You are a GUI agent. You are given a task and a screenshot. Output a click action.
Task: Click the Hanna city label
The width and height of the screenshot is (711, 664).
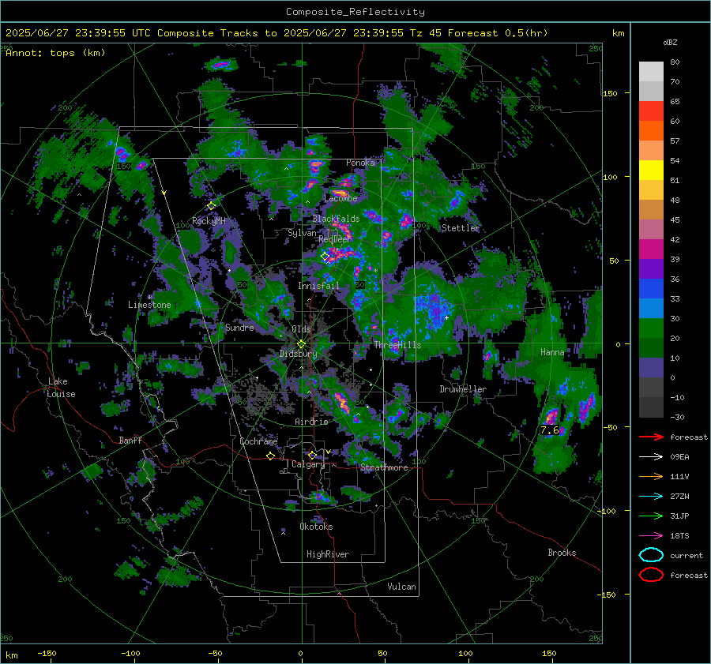[x=552, y=352]
